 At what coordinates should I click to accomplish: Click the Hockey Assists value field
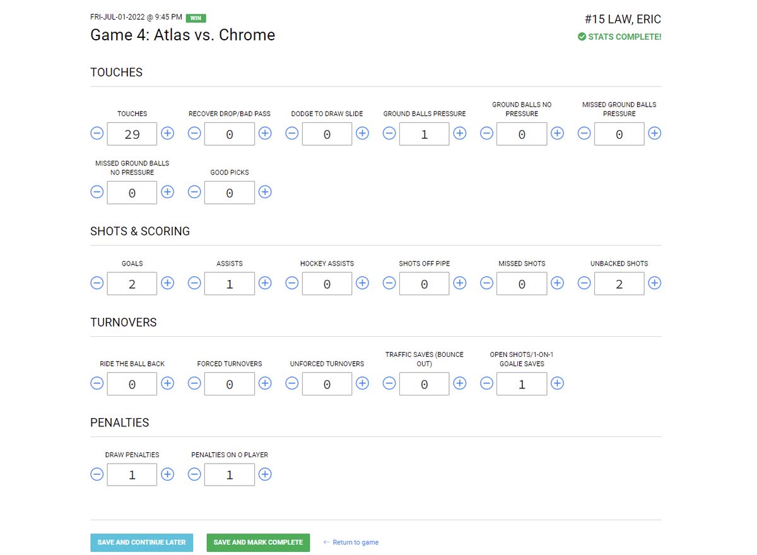pyautogui.click(x=327, y=284)
